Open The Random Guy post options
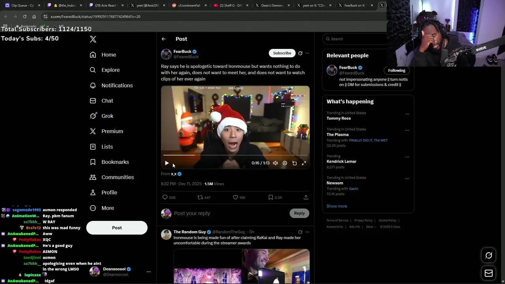This screenshot has width=505, height=284. tap(307, 232)
